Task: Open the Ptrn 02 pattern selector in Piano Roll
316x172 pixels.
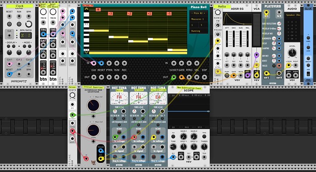Action: point(198,13)
